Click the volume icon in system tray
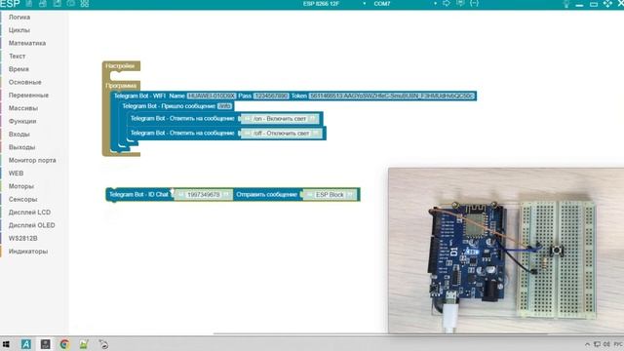This screenshot has height=351, width=624. (606, 344)
